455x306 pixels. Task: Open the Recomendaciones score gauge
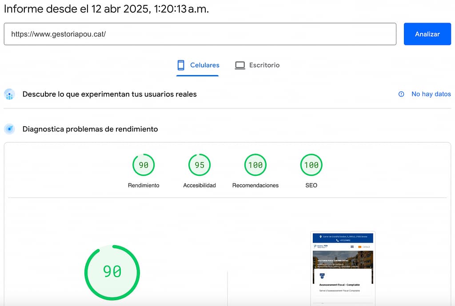255,165
